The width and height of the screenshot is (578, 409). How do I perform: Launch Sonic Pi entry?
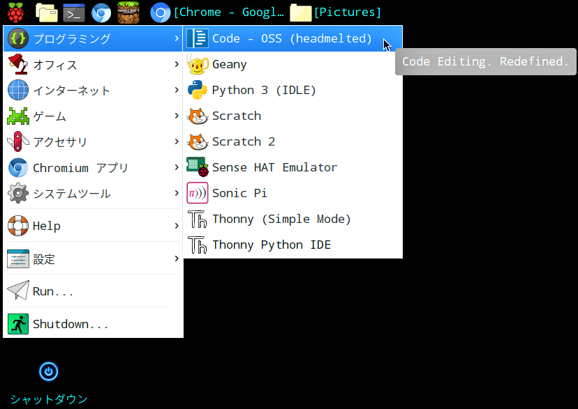coord(292,193)
